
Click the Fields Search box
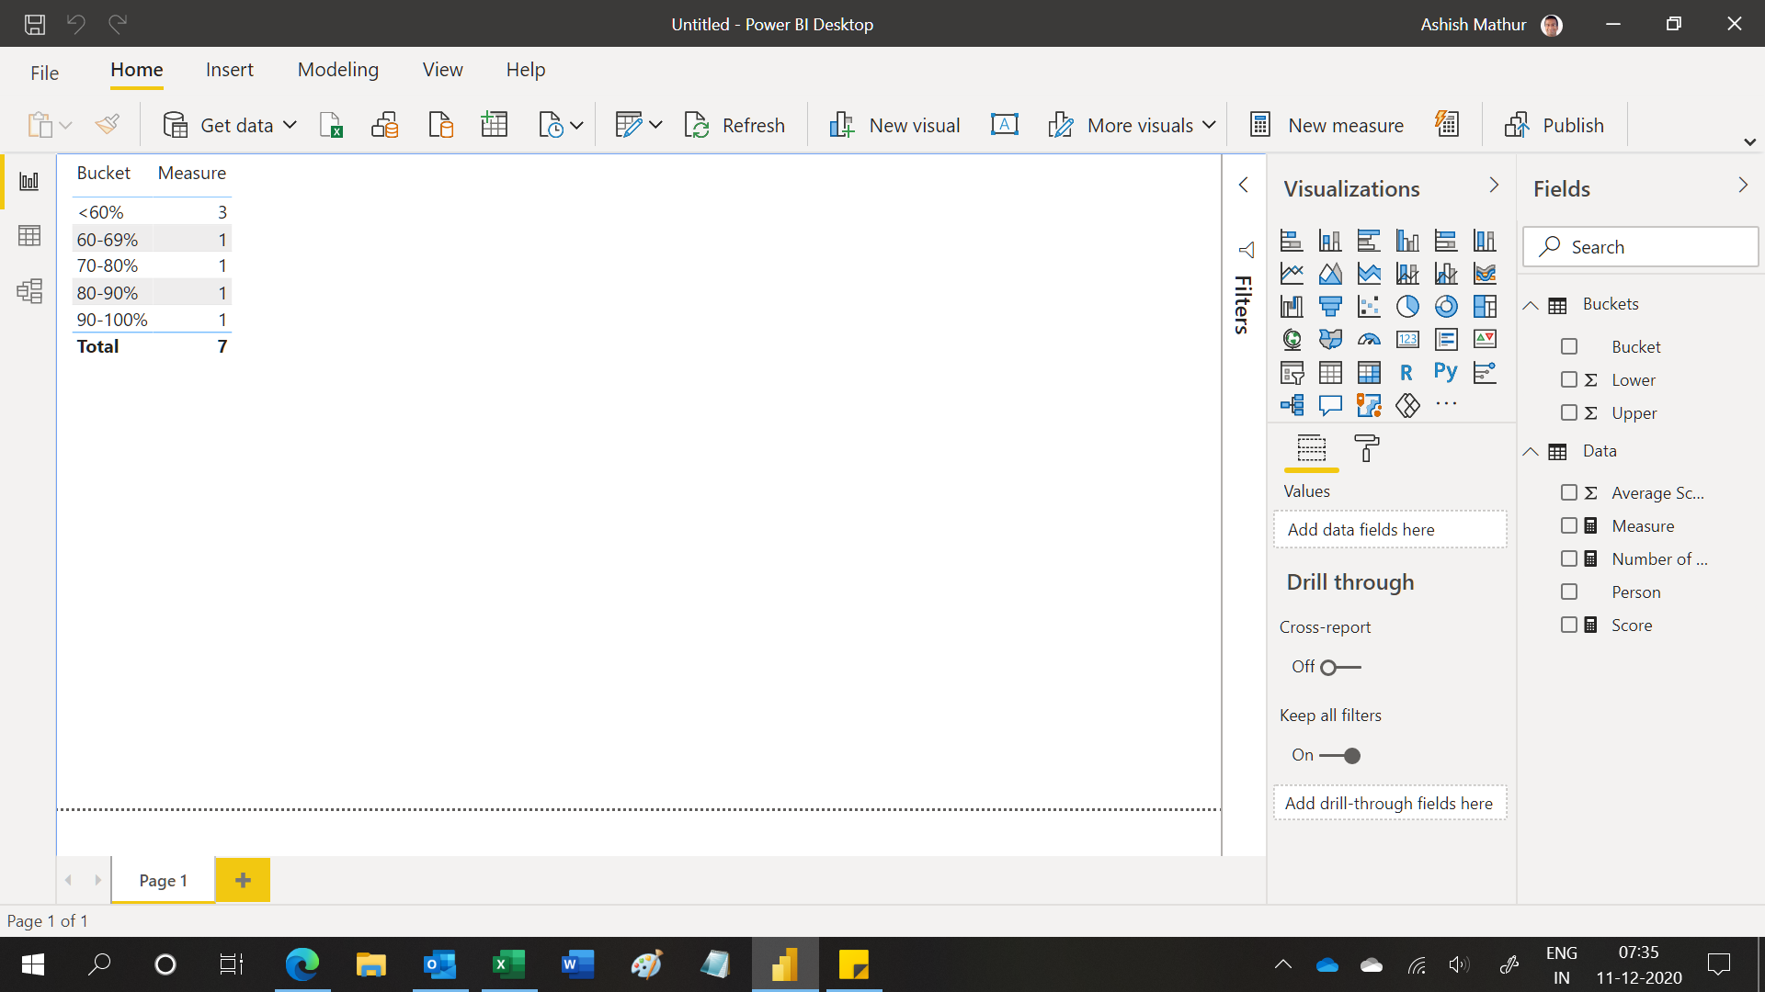click(1641, 247)
